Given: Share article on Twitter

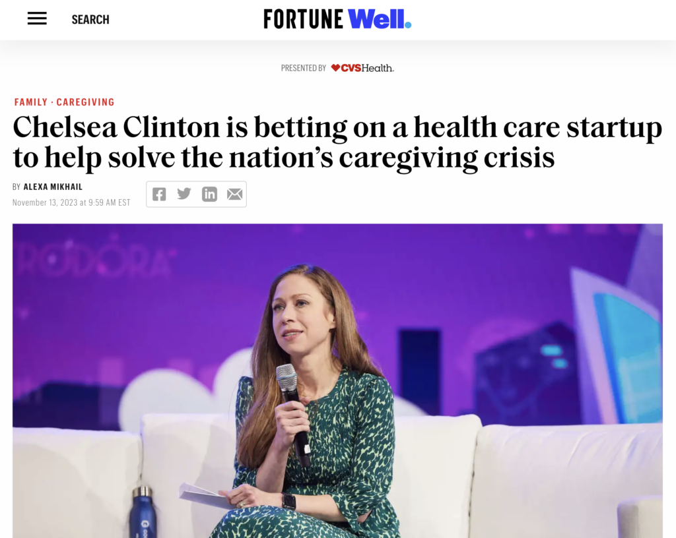Looking at the screenshot, I should (x=184, y=194).
